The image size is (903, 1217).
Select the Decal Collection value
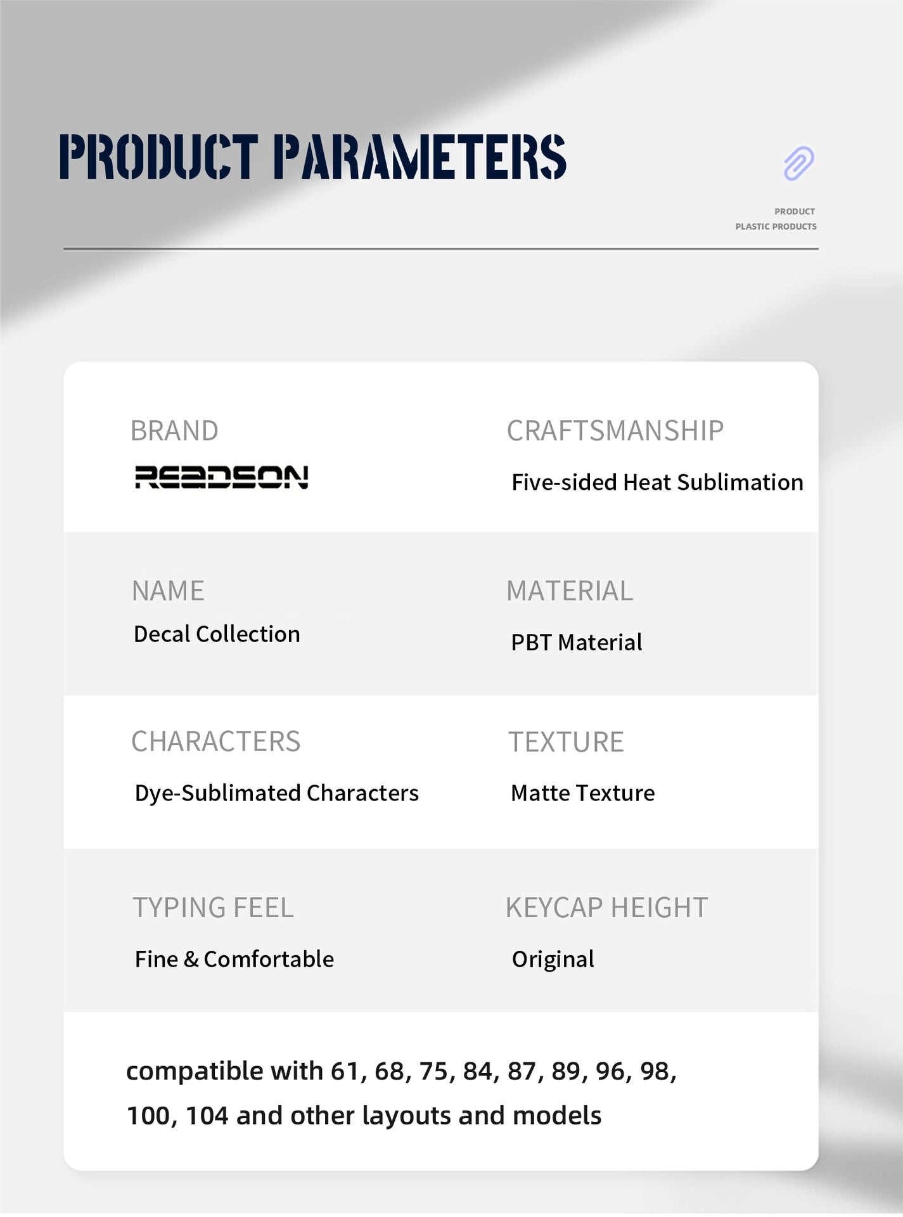point(217,634)
